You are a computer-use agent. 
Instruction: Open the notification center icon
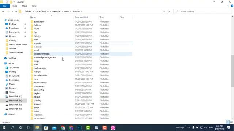[228, 128]
